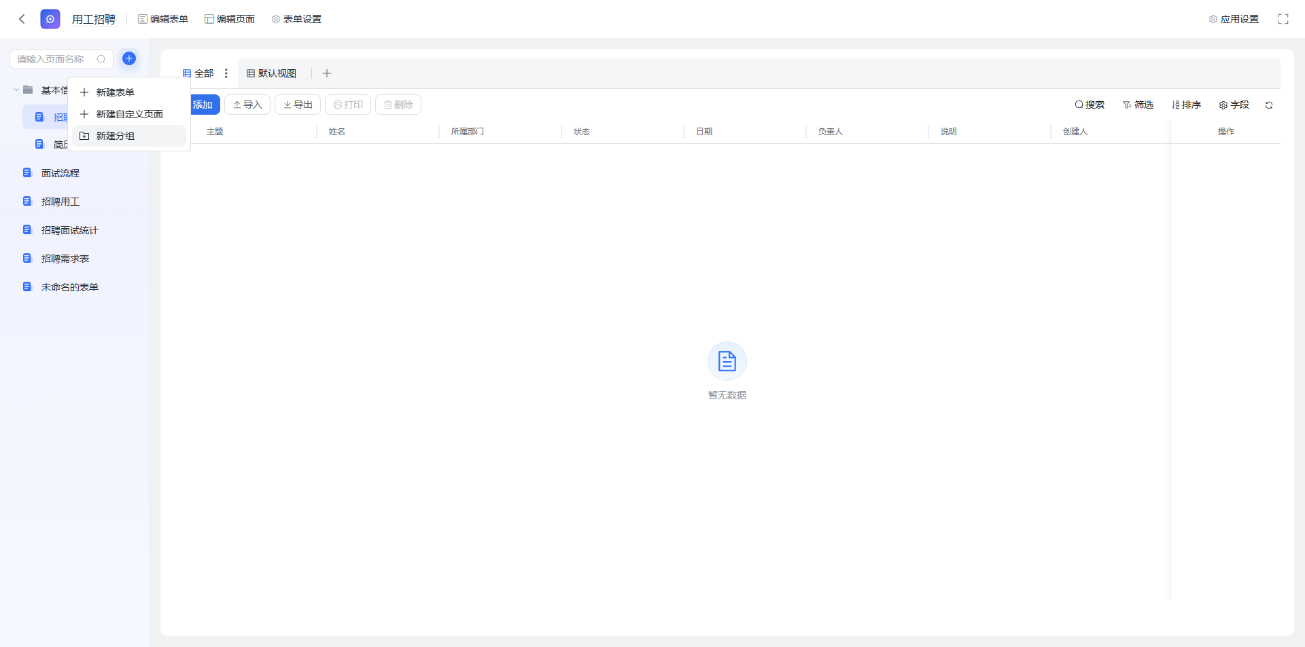Click the 操作 column header

tap(1226, 132)
